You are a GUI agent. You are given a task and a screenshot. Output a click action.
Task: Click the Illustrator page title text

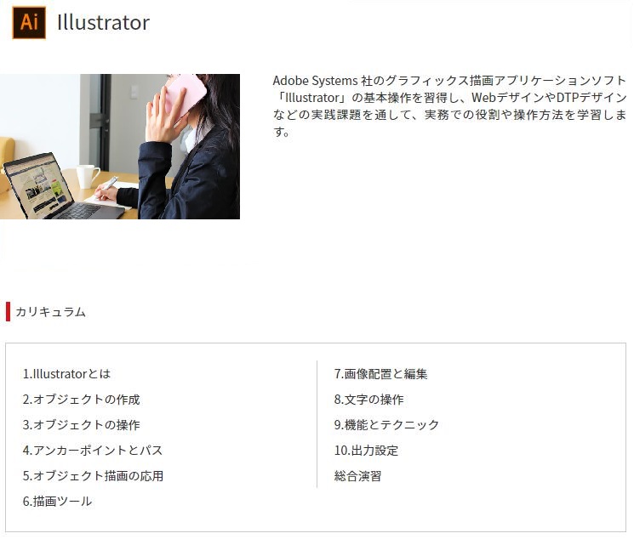[x=103, y=23]
